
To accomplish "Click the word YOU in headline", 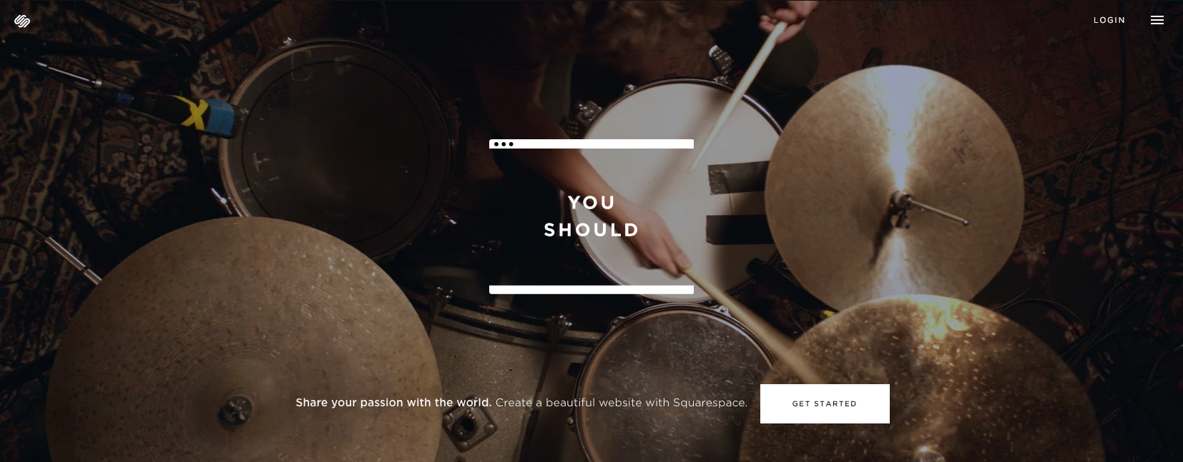I will click(x=591, y=203).
